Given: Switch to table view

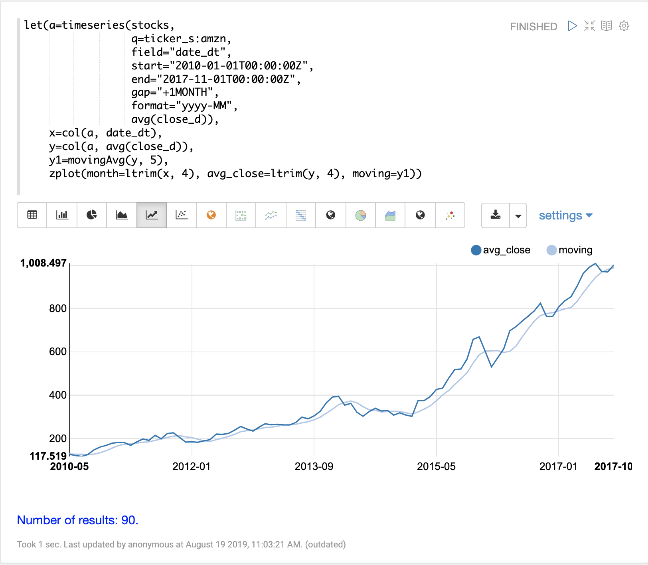Looking at the screenshot, I should coord(32,215).
